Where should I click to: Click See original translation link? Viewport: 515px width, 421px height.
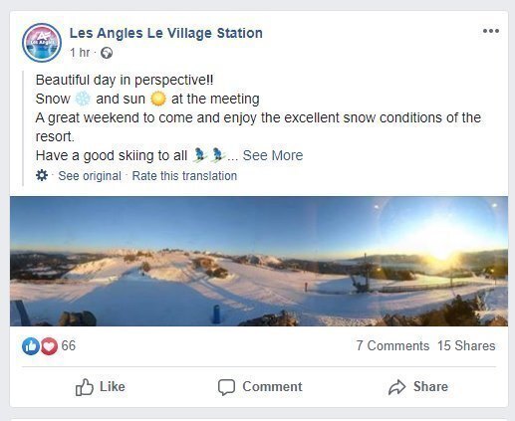pos(90,176)
